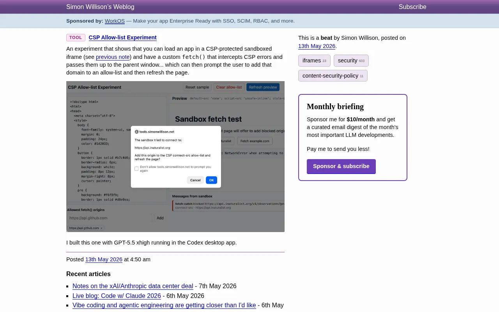Open 'Live blog: Code w/ Claude 2026'
The height and width of the screenshot is (312, 499).
coord(117,296)
